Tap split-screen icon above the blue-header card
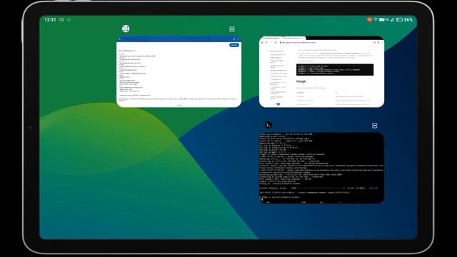 (231, 29)
